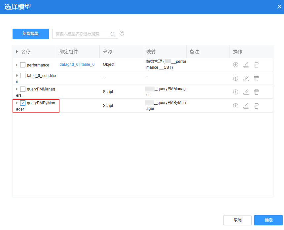Delete the queryPMManagers model

click(256, 92)
